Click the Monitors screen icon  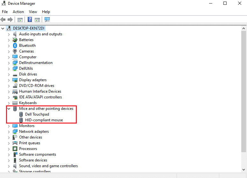coord(15,126)
